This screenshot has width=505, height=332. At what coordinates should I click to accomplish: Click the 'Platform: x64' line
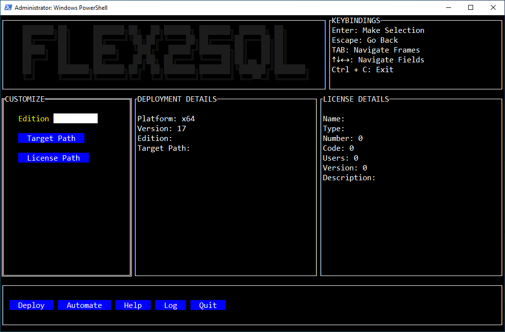(x=166, y=118)
